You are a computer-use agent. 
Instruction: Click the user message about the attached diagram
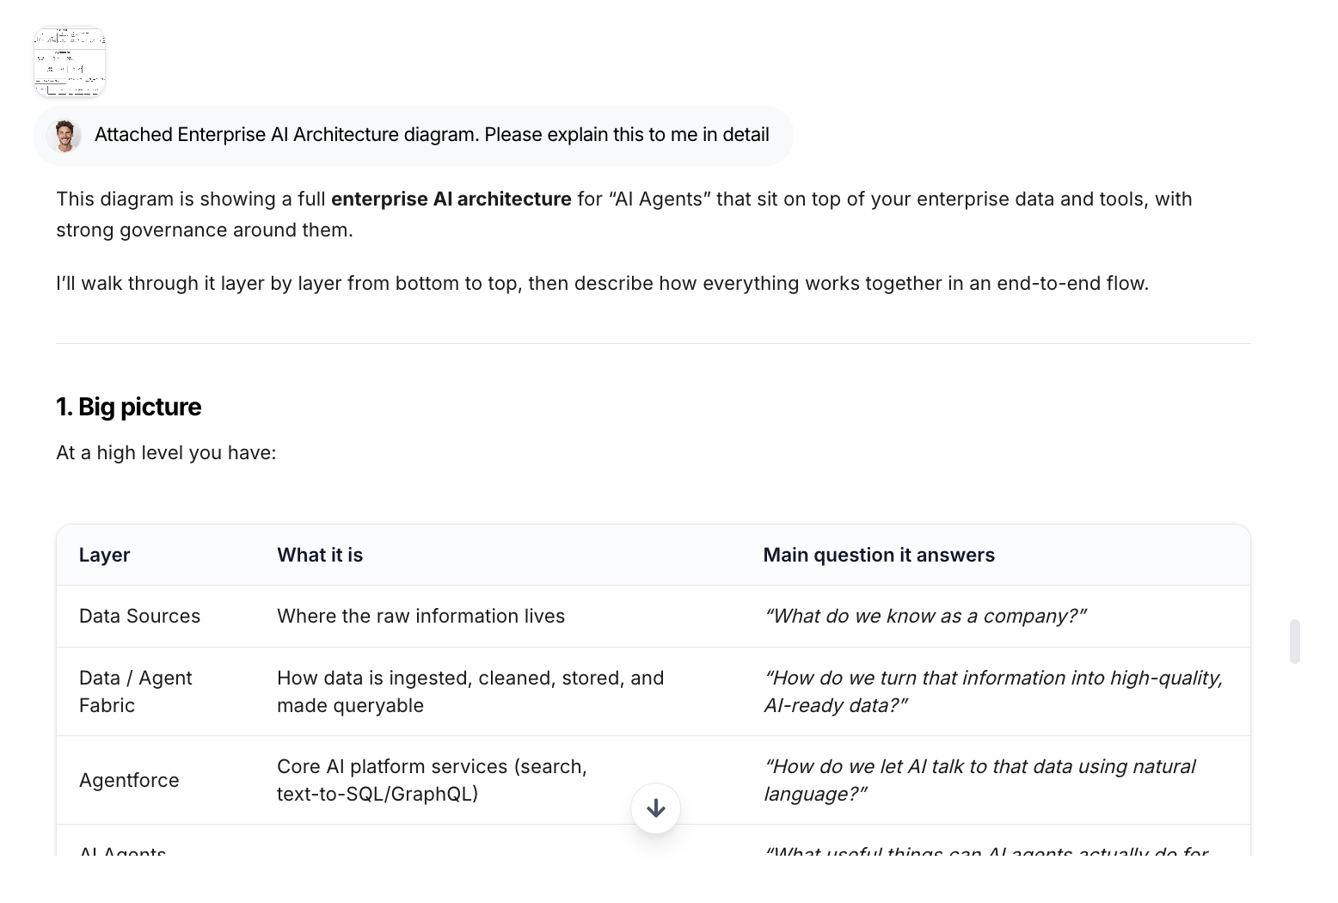point(431,135)
